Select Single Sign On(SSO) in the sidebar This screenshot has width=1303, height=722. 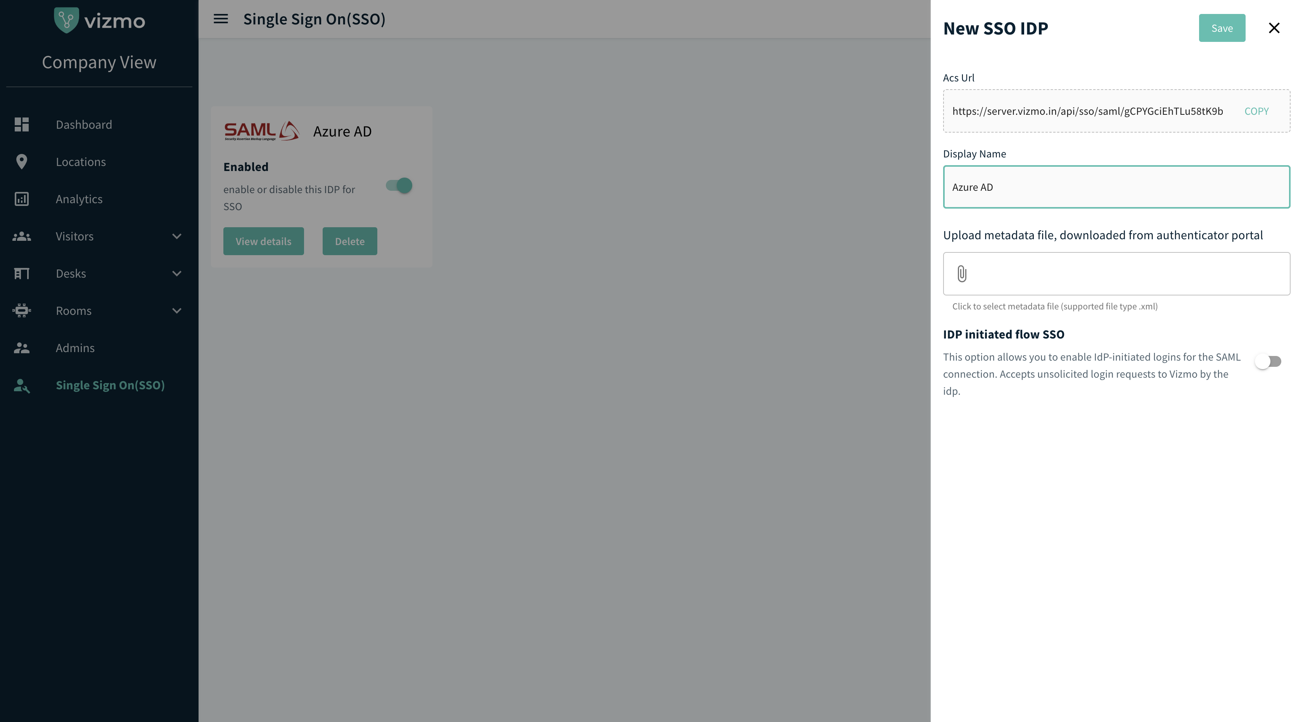click(110, 385)
